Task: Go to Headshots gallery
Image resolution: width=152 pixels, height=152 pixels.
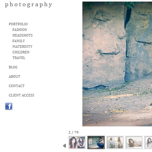Action: [x=22, y=35]
